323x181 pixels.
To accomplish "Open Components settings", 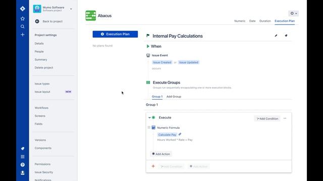I will coord(43,148).
